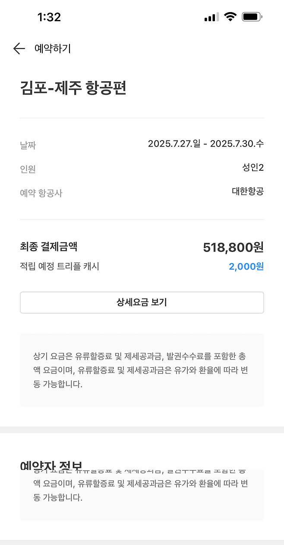Tap the 예약 항공사 label

pyautogui.click(x=41, y=193)
